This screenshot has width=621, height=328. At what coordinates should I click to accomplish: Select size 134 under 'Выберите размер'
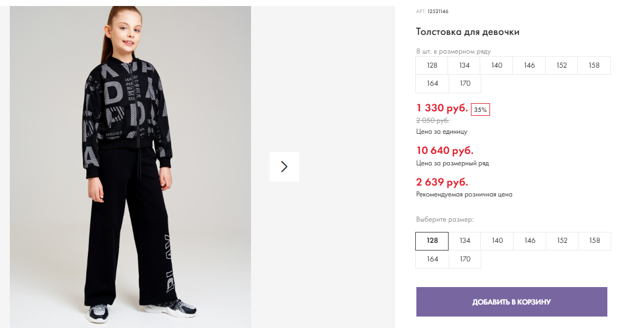[x=464, y=241]
